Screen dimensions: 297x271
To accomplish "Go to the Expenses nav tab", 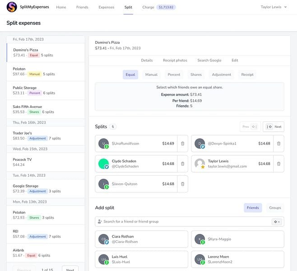I will [106, 7].
